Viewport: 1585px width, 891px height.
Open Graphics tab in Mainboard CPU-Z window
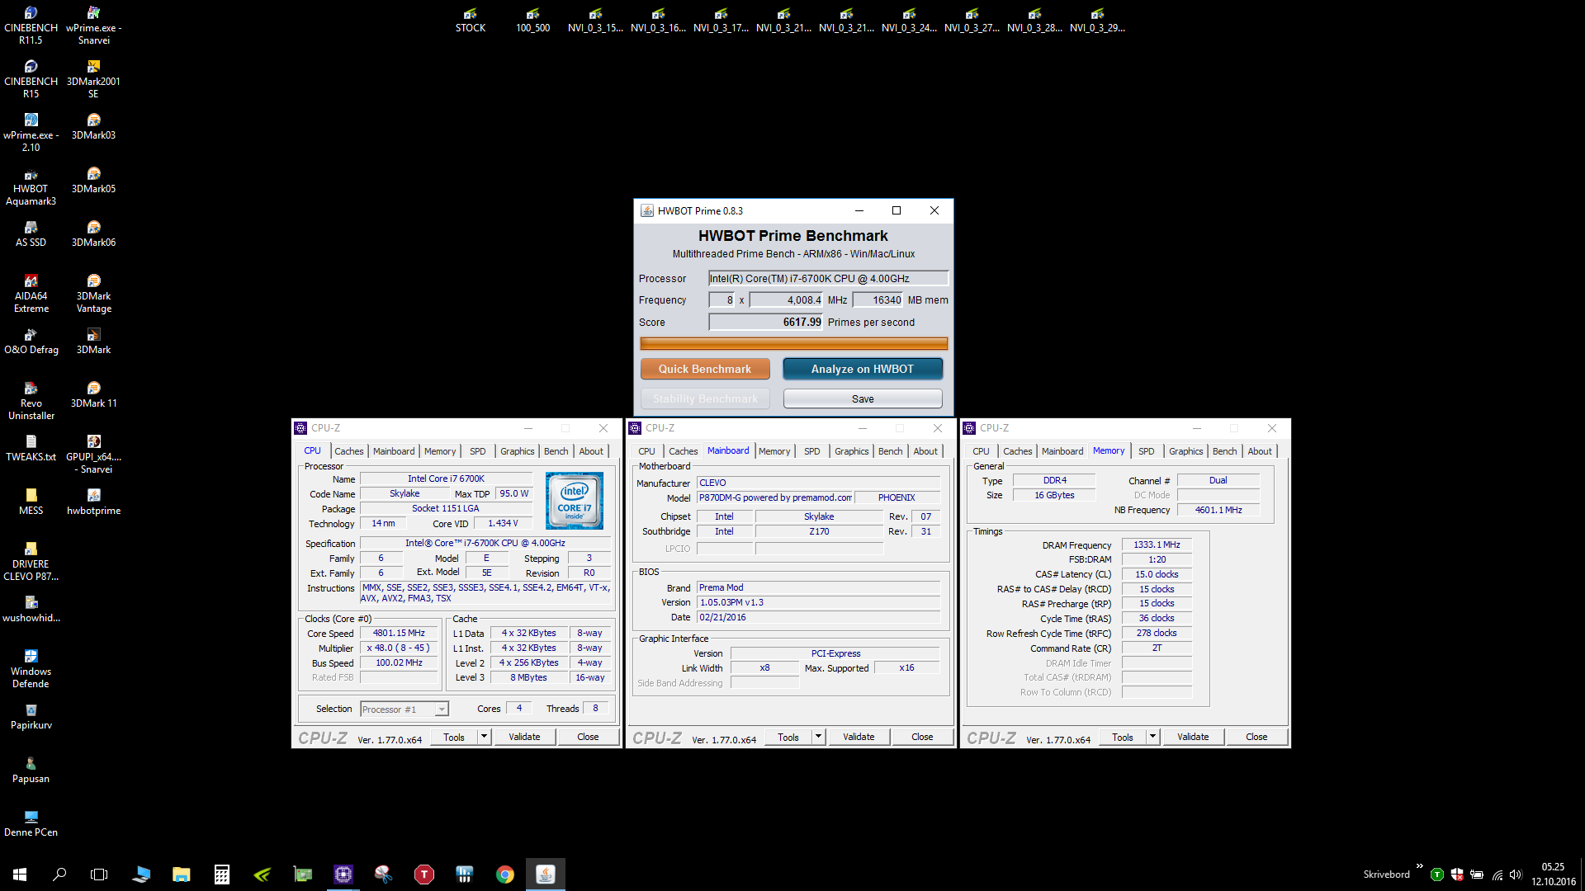coord(851,451)
